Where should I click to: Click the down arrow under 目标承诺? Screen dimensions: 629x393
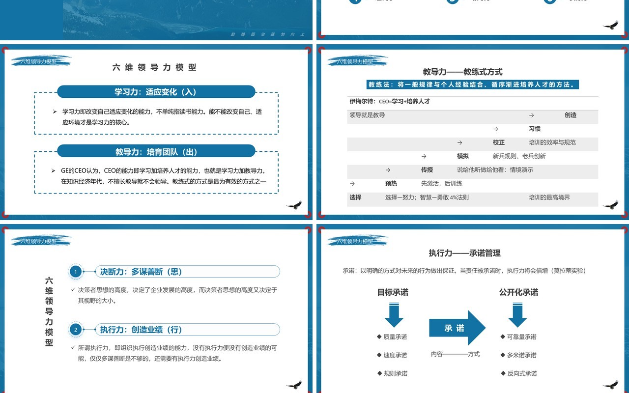coord(394,316)
